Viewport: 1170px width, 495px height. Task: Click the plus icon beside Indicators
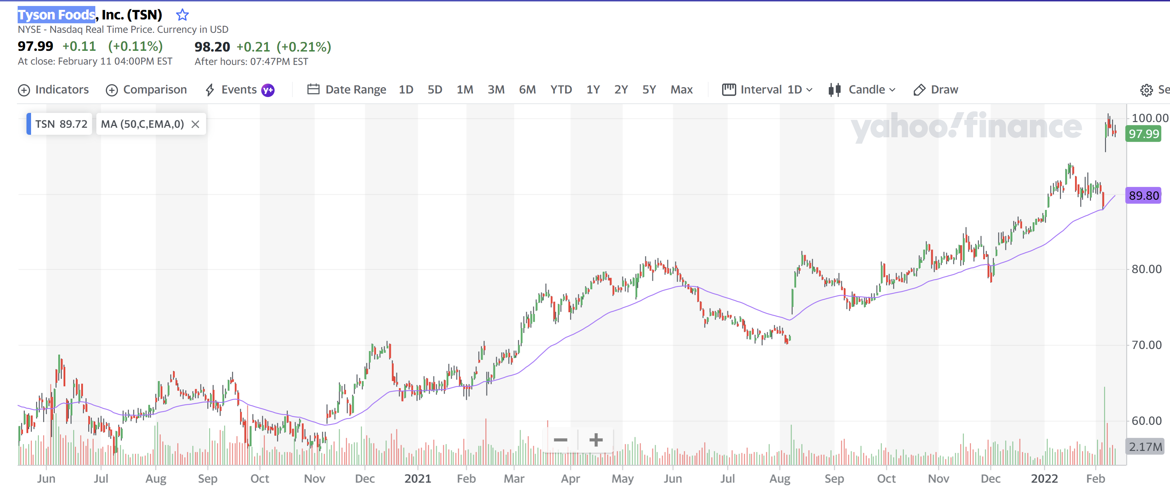(x=24, y=90)
